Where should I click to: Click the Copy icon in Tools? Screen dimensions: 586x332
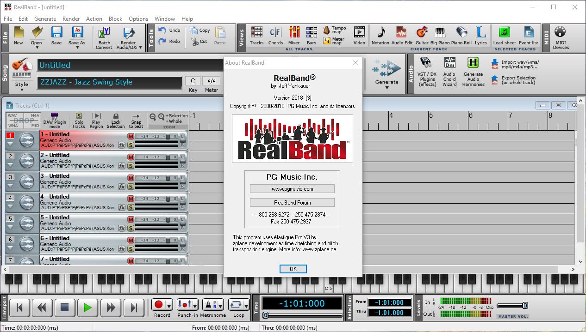click(x=194, y=30)
